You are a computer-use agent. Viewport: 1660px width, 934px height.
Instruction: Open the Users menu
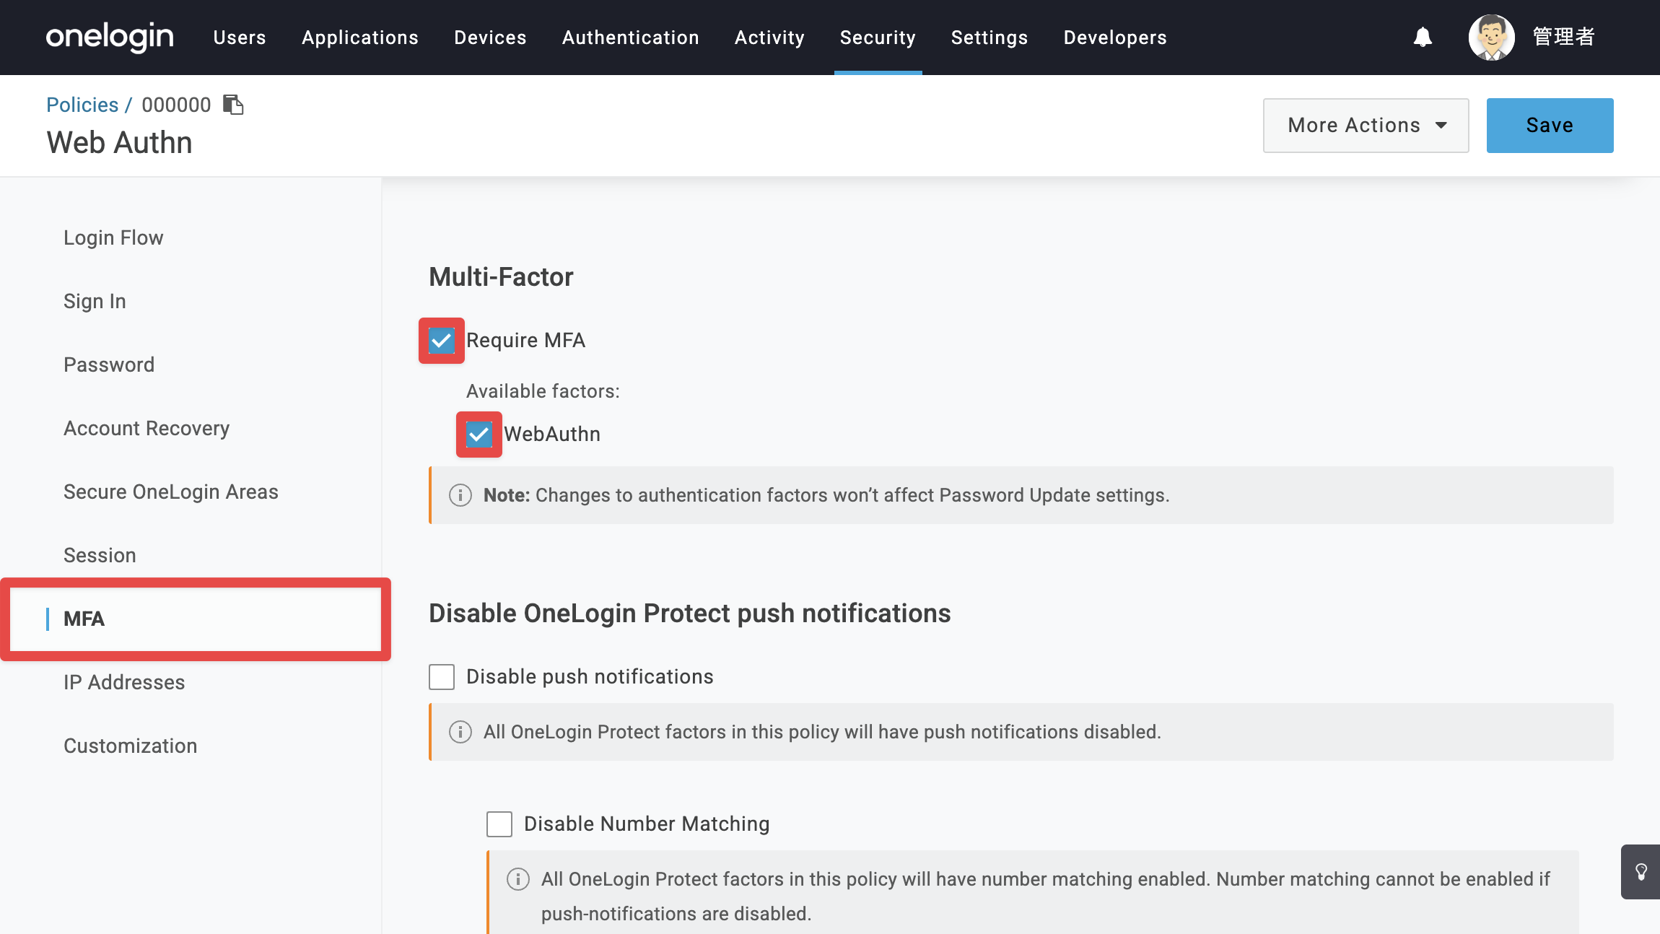coord(240,38)
